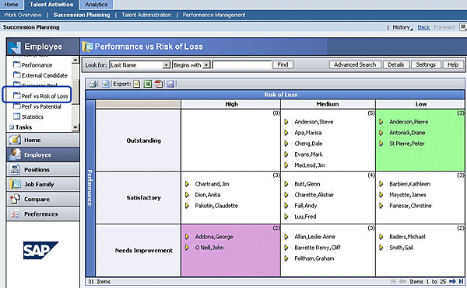Open the Positions navigation panel button
This screenshot has width=467, height=288.
(x=43, y=169)
